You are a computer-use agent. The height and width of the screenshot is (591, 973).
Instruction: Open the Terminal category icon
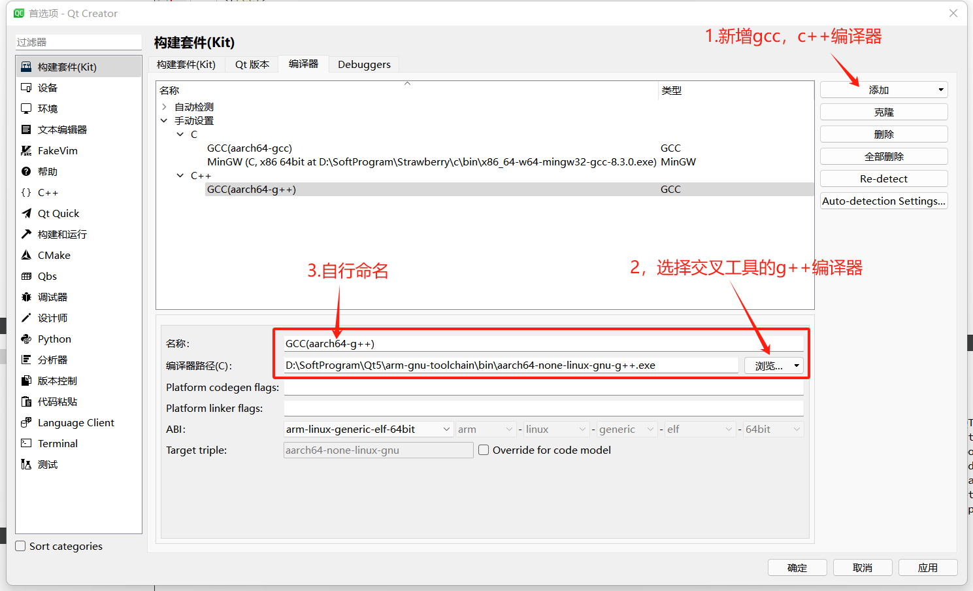(26, 443)
